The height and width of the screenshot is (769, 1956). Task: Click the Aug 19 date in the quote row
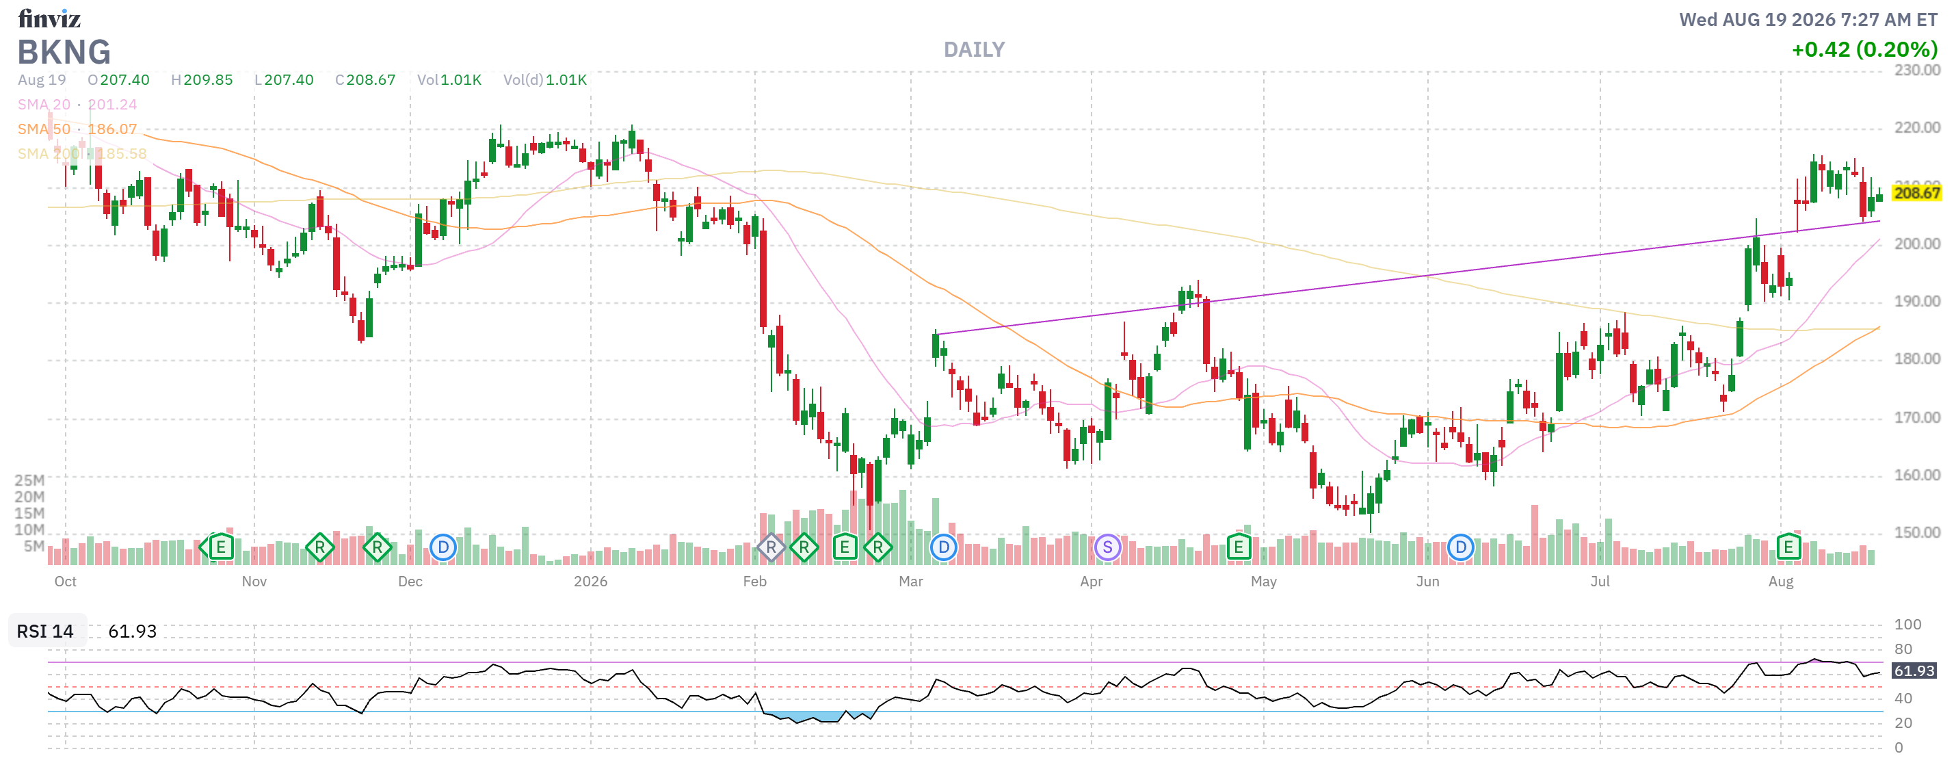point(42,80)
